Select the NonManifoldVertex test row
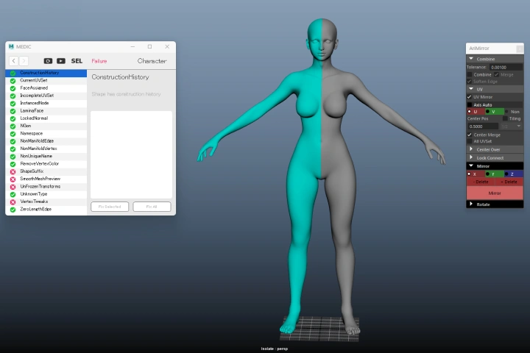The height and width of the screenshot is (353, 530). point(46,149)
